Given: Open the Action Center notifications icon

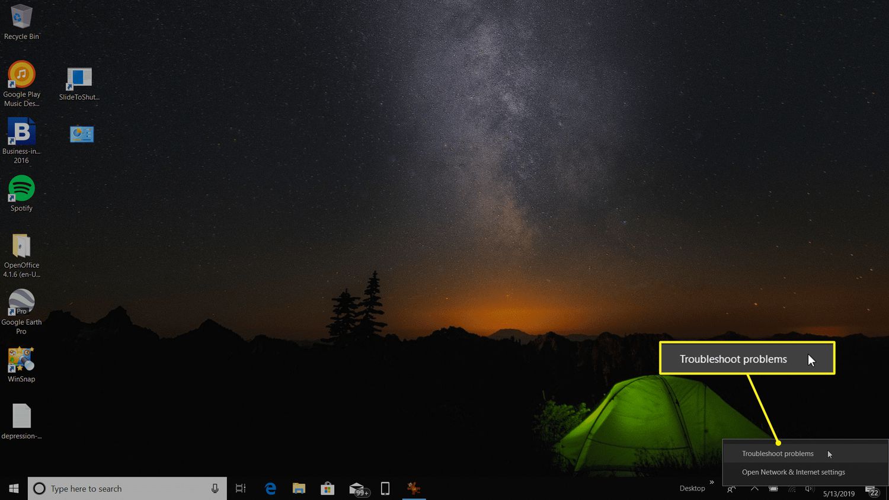Looking at the screenshot, I should [x=872, y=491].
